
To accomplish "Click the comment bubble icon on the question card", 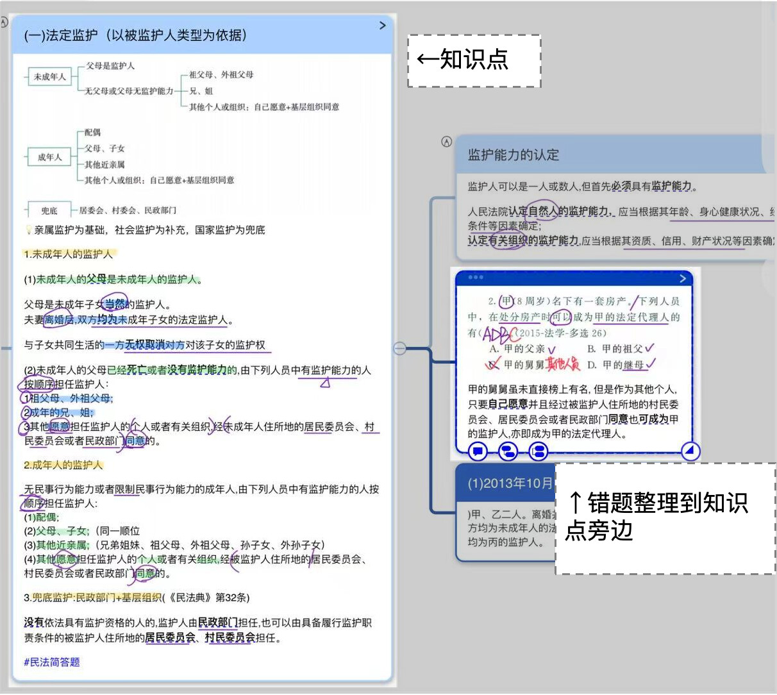I will (x=478, y=451).
